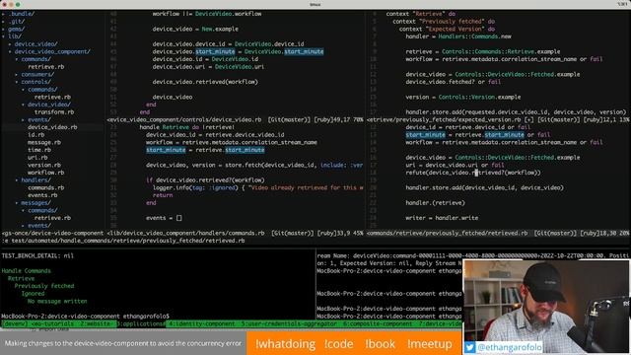Open events.rb under handlers/
631x355 pixels.
[x=42, y=195]
